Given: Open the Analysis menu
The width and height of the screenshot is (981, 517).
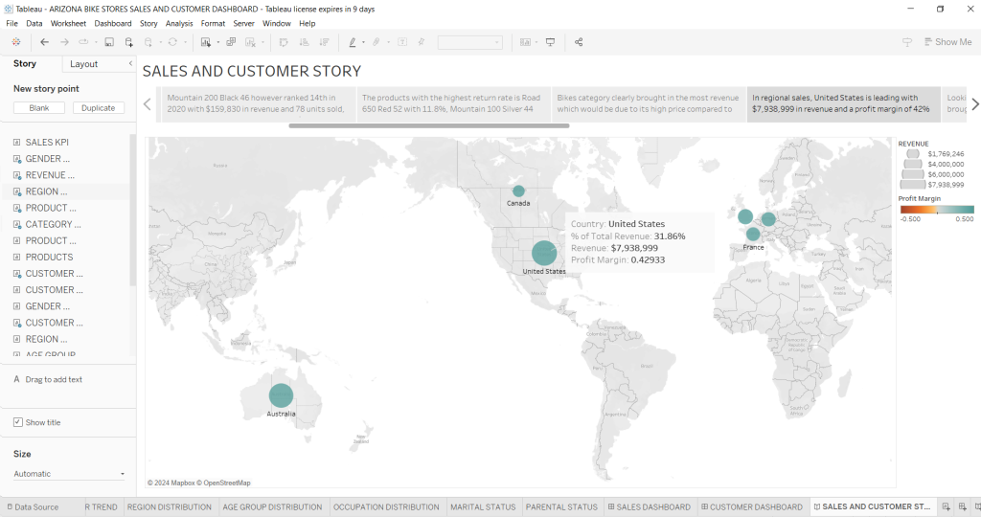Looking at the screenshot, I should pos(179,23).
